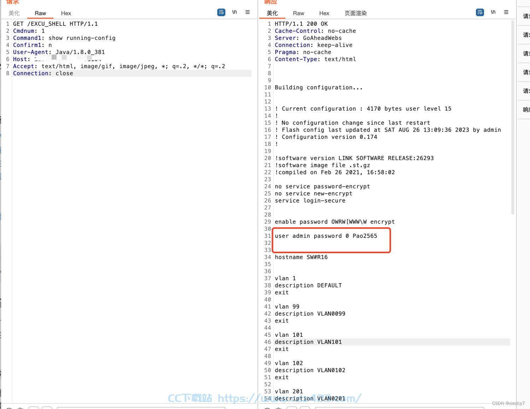
Task: Click Cache-Control: no-cache response header
Action: pos(316,31)
